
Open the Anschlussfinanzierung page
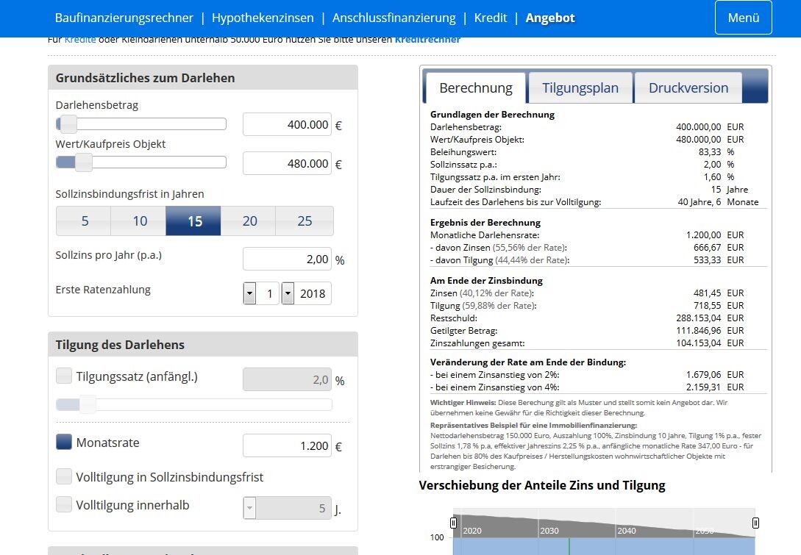point(394,18)
